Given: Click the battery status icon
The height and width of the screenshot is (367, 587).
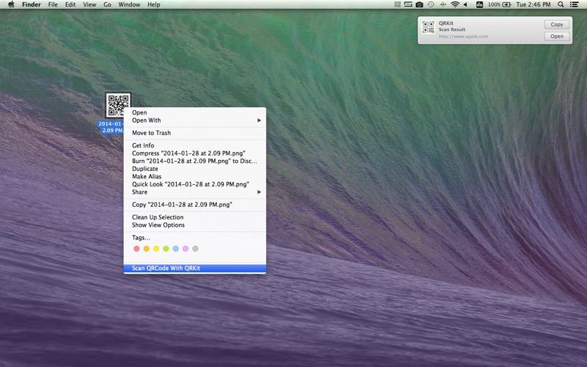Looking at the screenshot, I should [x=507, y=4].
